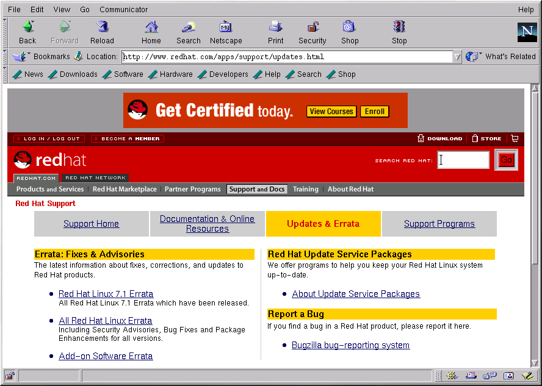Screen dimensions: 542x386
Task: Click the Netscape logo in the corner
Action: (x=527, y=32)
